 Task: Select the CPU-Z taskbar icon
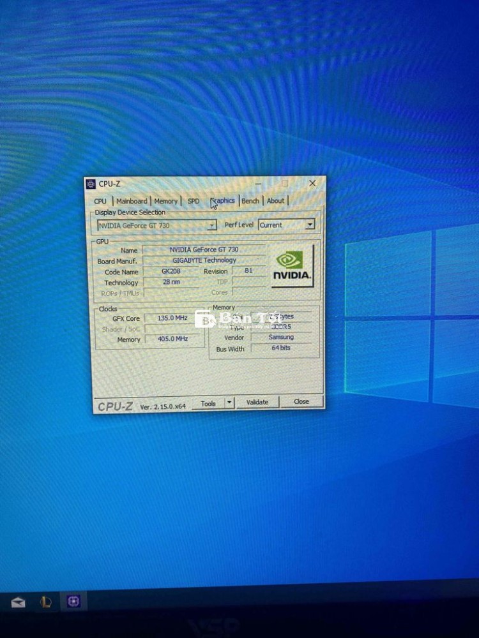(73, 602)
